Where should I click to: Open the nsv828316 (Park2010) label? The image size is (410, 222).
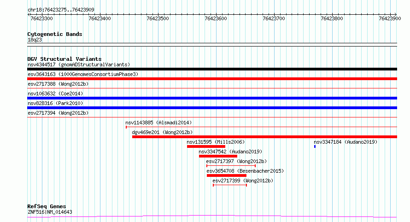pos(55,103)
